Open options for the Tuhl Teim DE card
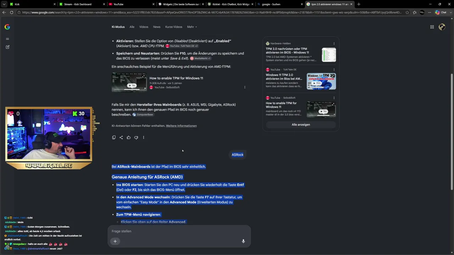The image size is (454, 255). point(334,70)
